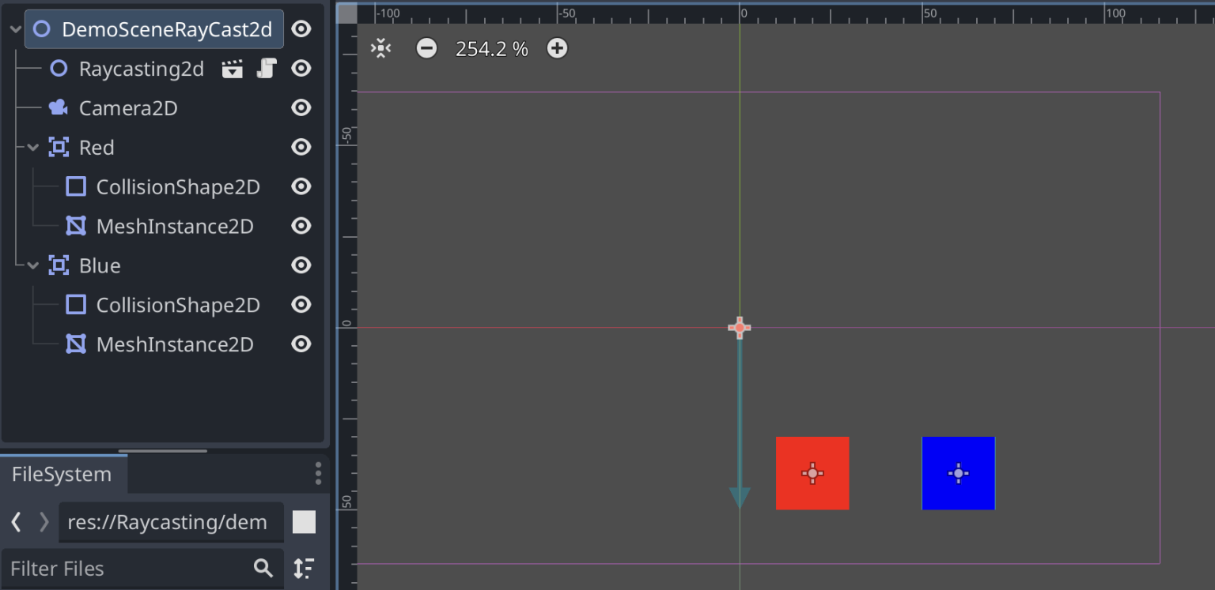Navigate back in the FileSystem history
Screen dimensions: 1215x590
pyautogui.click(x=15, y=521)
